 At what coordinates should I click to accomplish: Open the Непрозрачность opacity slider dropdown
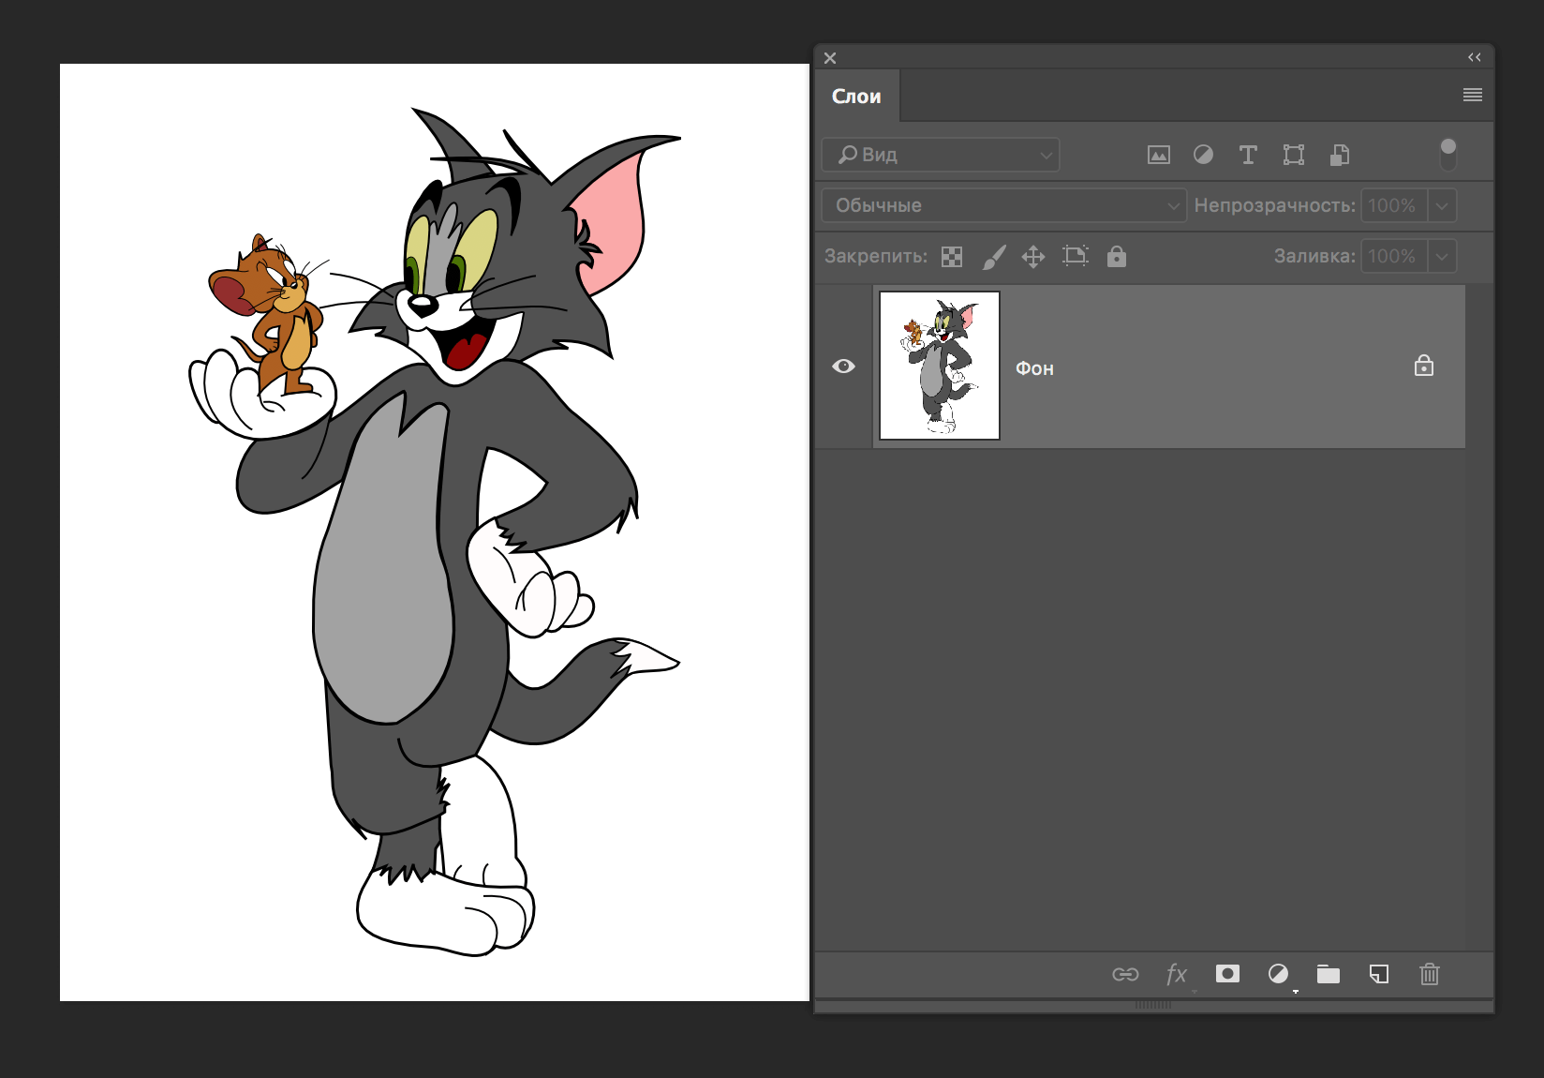coord(1442,205)
